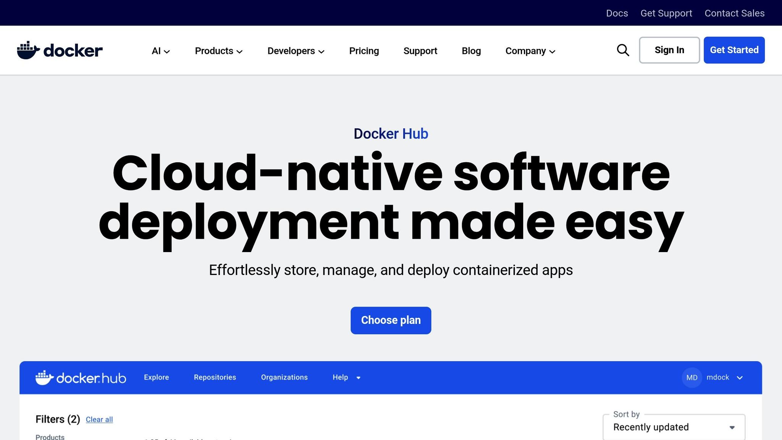
Task: Click the Sign In button
Action: pyautogui.click(x=669, y=50)
